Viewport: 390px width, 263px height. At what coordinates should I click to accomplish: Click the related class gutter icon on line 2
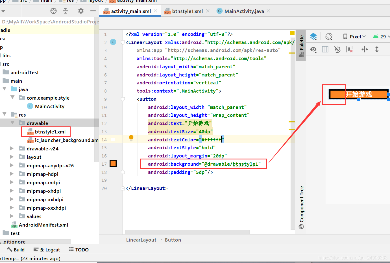(113, 42)
